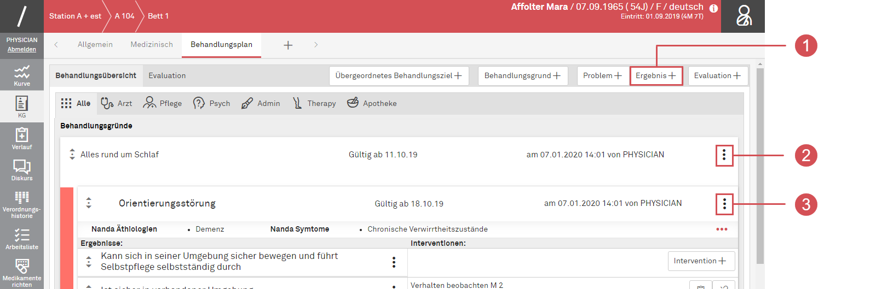The width and height of the screenshot is (876, 289).
Task: Select the Behandlungsplan tab
Action: click(221, 45)
